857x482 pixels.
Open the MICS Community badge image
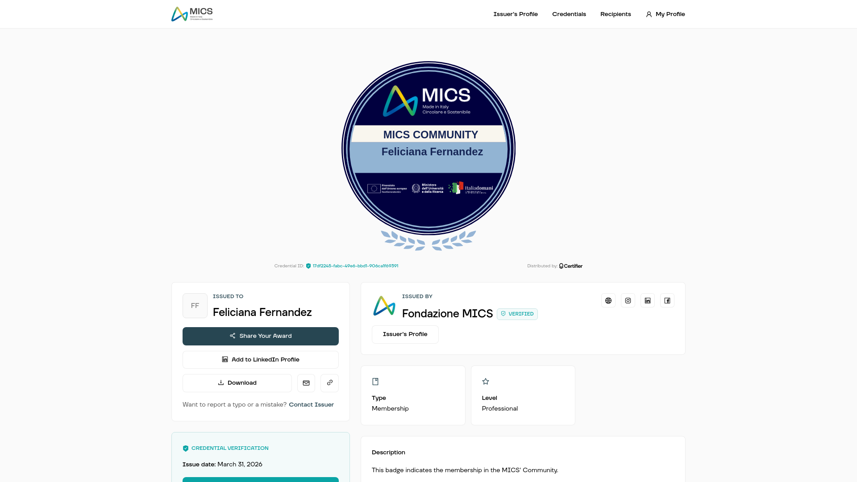point(428,155)
